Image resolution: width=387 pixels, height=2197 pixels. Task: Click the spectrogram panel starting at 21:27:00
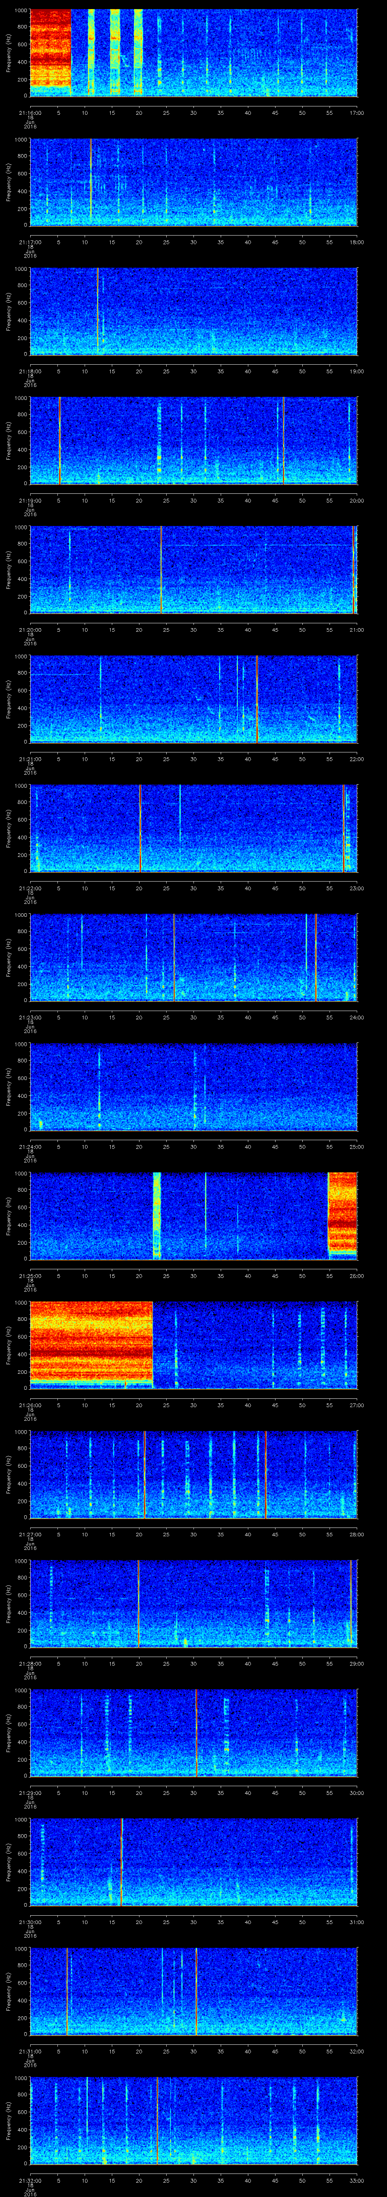tap(193, 1474)
